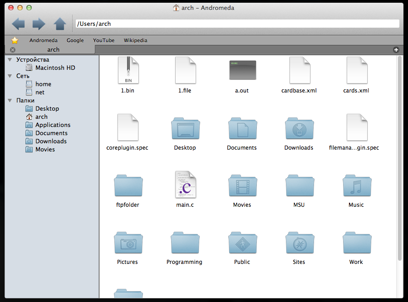Select the 1.file document icon

click(185, 70)
